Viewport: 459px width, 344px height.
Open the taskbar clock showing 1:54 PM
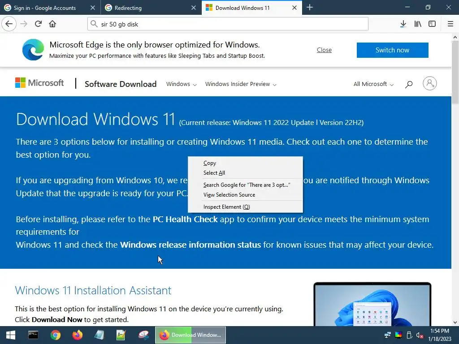pos(439,335)
